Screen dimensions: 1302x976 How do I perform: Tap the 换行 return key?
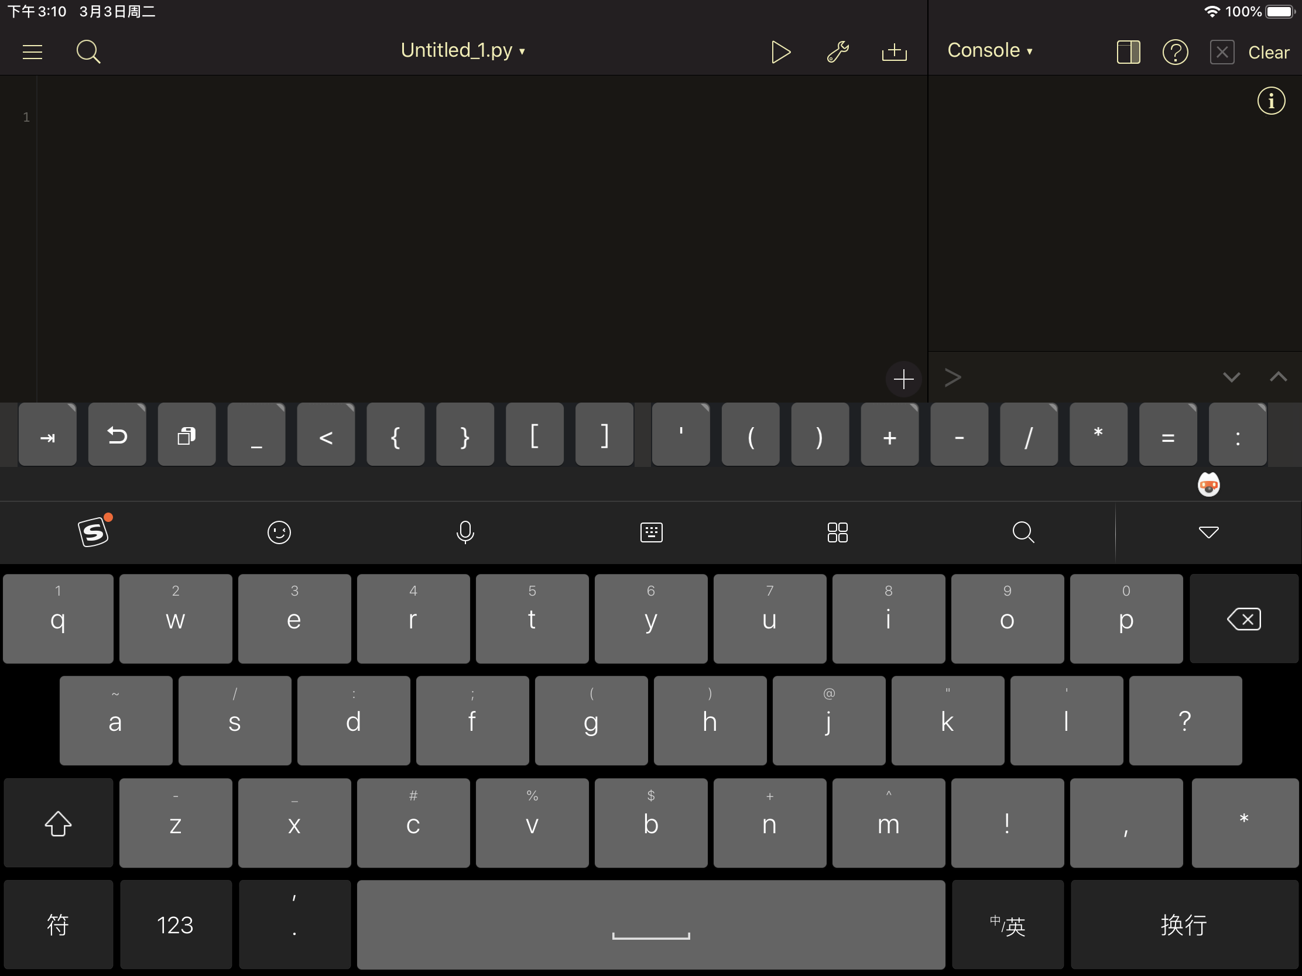coord(1184,925)
